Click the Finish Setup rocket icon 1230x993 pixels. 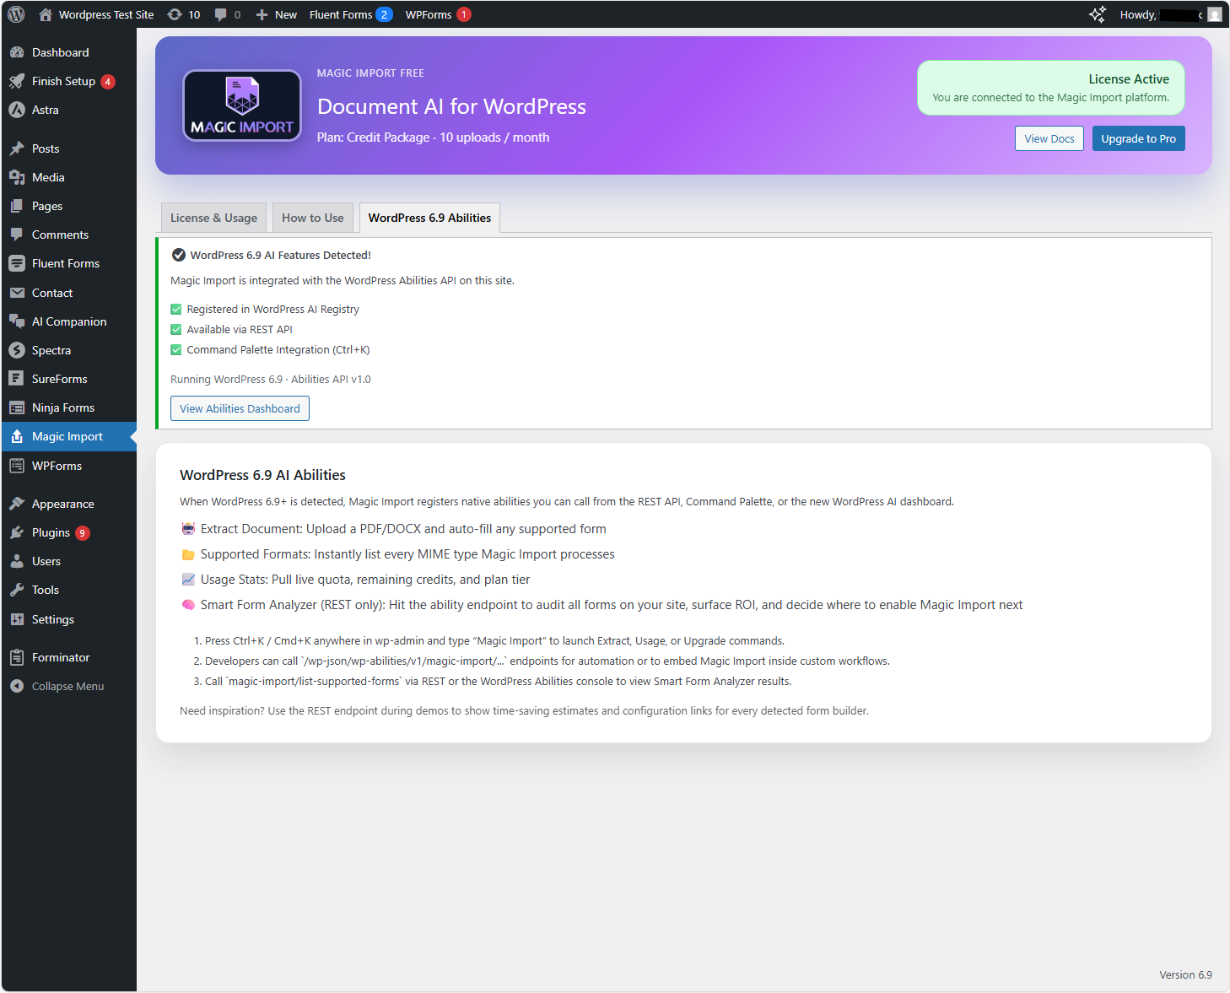tap(17, 81)
